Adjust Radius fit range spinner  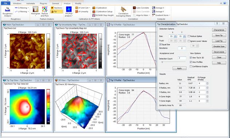[x=207, y=84]
